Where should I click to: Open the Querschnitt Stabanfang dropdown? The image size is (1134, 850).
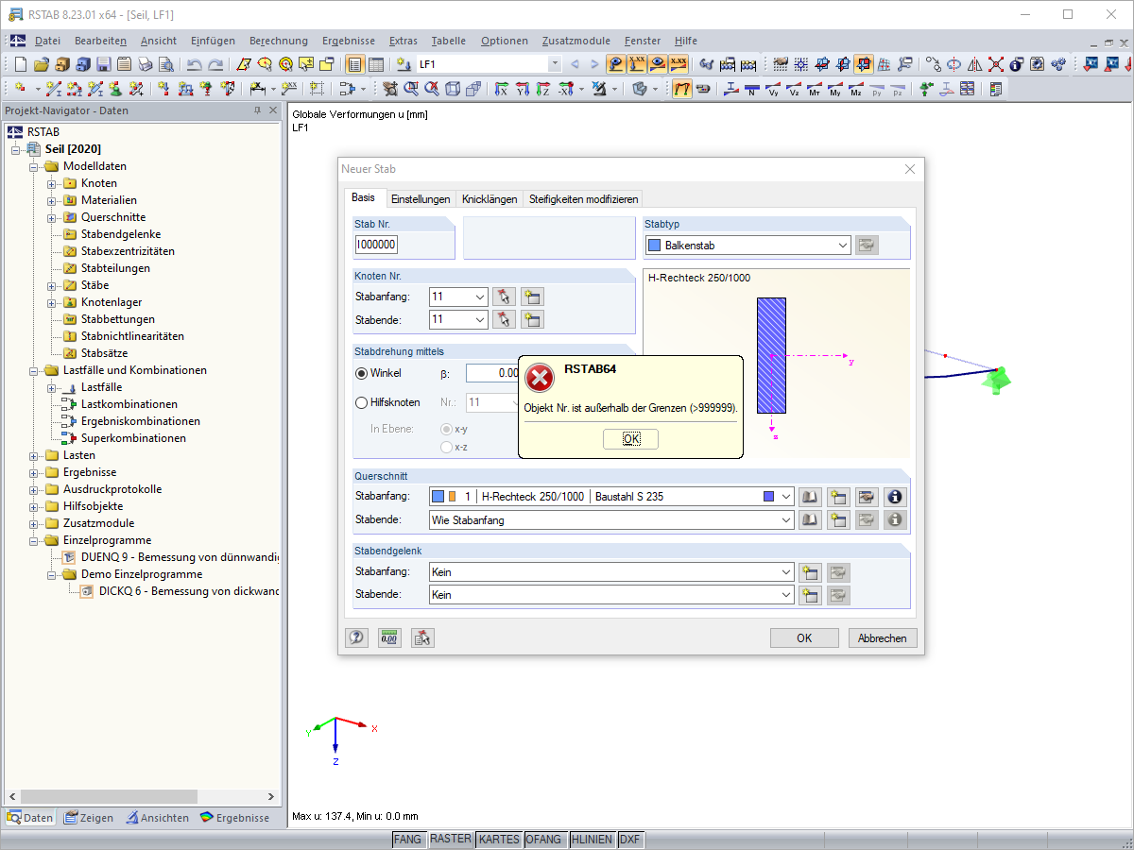(x=786, y=497)
